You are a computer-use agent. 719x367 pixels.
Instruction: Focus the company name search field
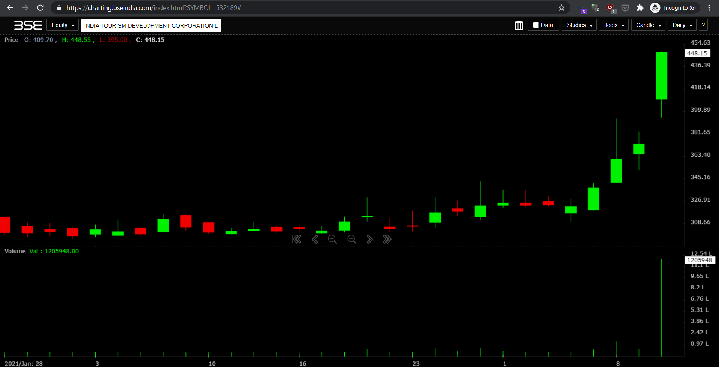point(151,25)
